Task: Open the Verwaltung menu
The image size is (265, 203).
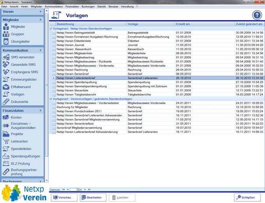Action: point(127,7)
